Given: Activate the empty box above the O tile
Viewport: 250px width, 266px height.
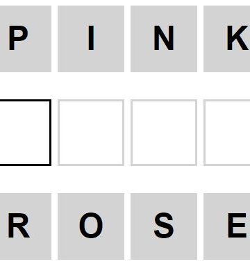Looking at the screenshot, I should point(91,133).
